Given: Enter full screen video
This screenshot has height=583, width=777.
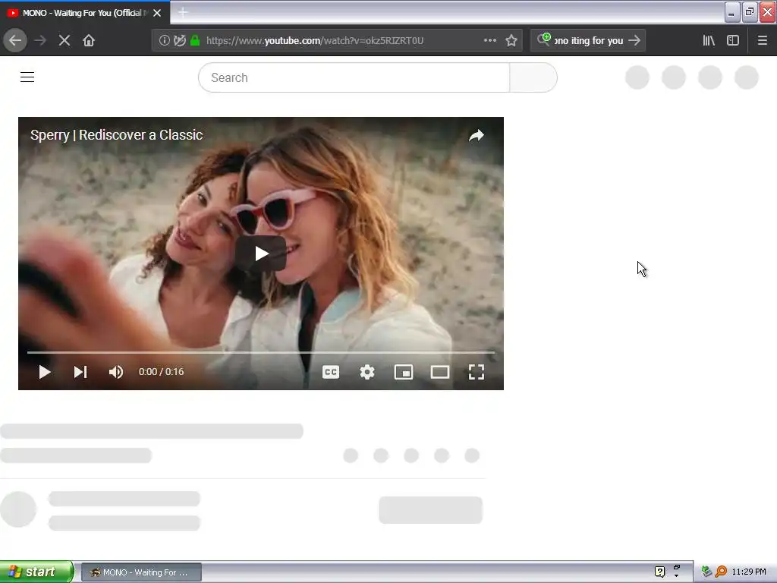Looking at the screenshot, I should tap(477, 372).
